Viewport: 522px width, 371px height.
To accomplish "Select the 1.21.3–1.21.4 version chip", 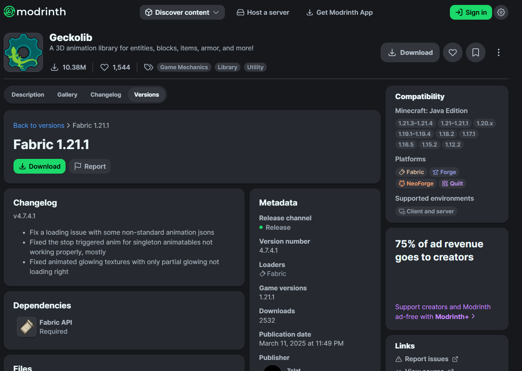I will [415, 123].
